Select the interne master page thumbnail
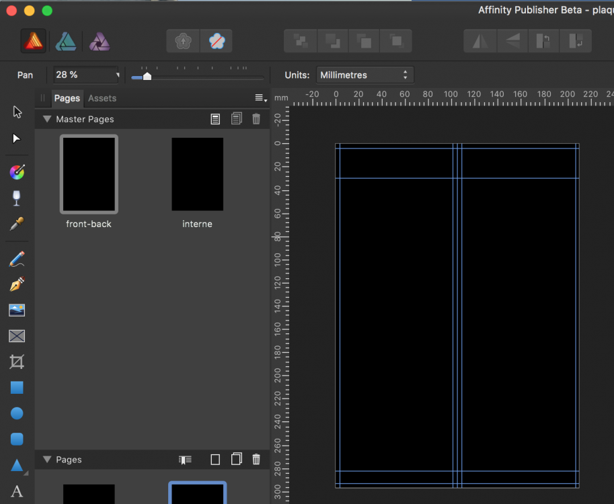The image size is (614, 504). point(197,174)
